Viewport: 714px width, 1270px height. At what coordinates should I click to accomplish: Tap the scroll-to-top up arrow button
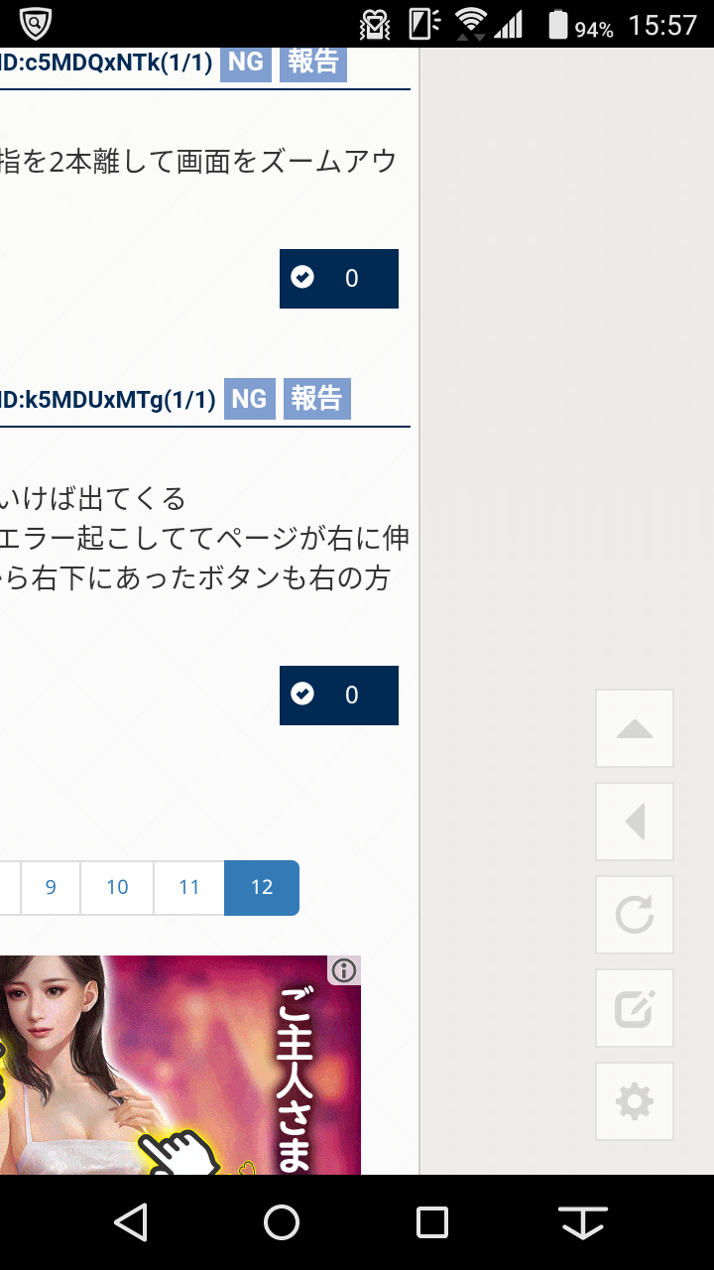tap(635, 728)
